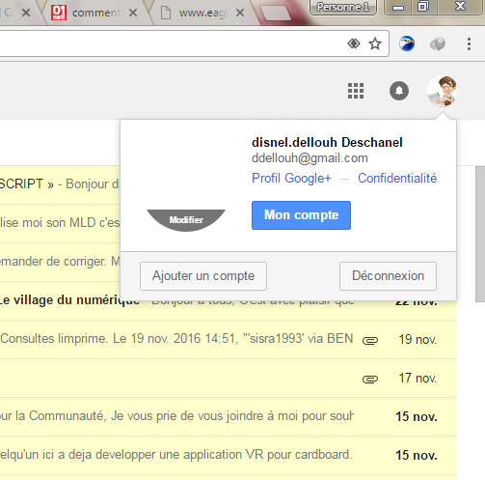Open the paperclip attachment on the 19 nov. email
The width and height of the screenshot is (485, 480).
370,340
